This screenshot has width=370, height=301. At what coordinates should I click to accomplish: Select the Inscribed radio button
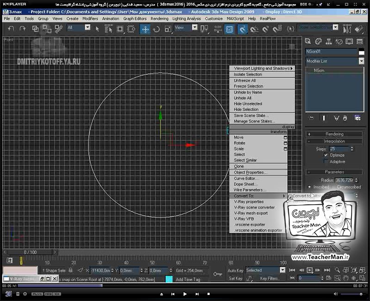309,187
